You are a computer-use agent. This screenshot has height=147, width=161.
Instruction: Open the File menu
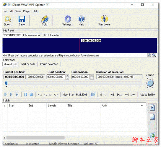[x=5, y=11]
